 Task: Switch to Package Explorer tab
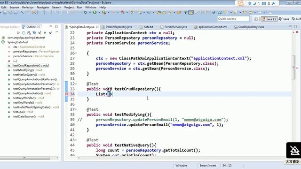coord(9,27)
